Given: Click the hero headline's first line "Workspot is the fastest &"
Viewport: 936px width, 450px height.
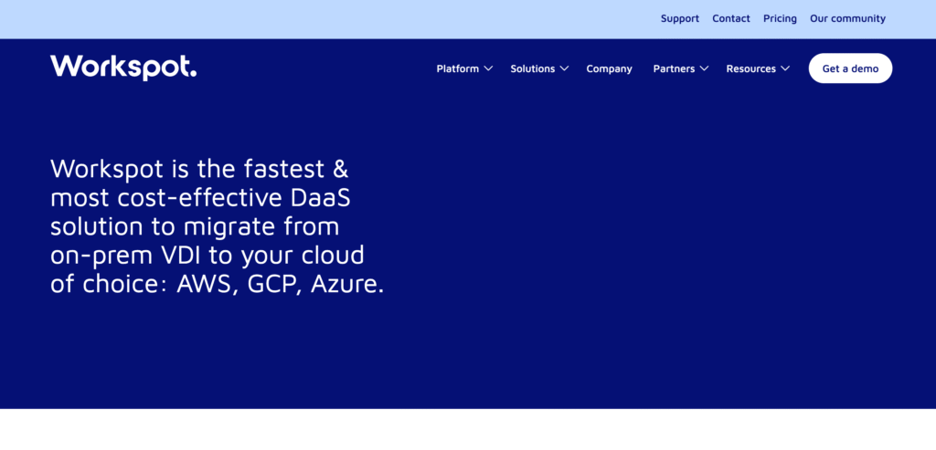Looking at the screenshot, I should click(x=199, y=169).
